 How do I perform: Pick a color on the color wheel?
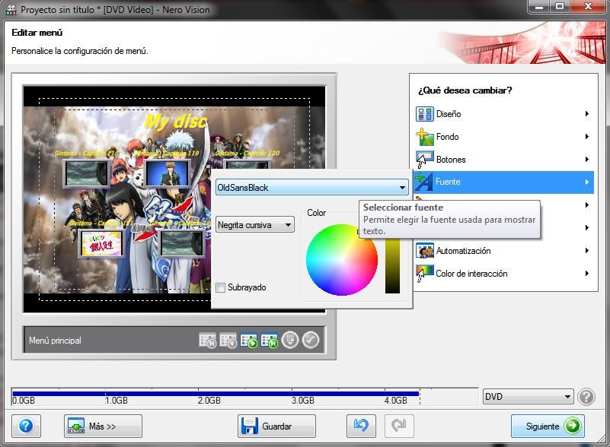point(342,259)
